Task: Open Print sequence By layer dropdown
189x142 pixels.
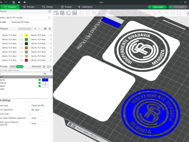Action: (37, 110)
